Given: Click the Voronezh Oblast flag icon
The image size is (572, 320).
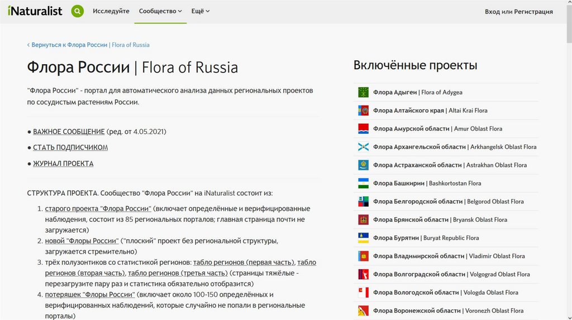Looking at the screenshot, I should coord(363,311).
